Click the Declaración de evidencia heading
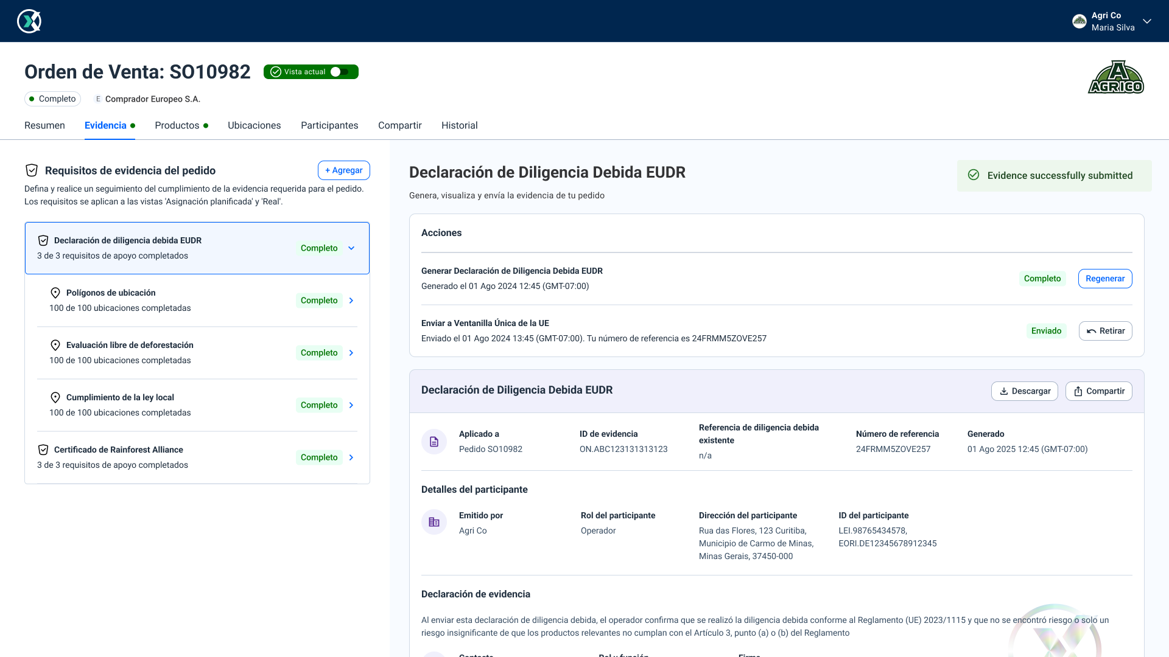Image resolution: width=1169 pixels, height=657 pixels. click(x=476, y=594)
